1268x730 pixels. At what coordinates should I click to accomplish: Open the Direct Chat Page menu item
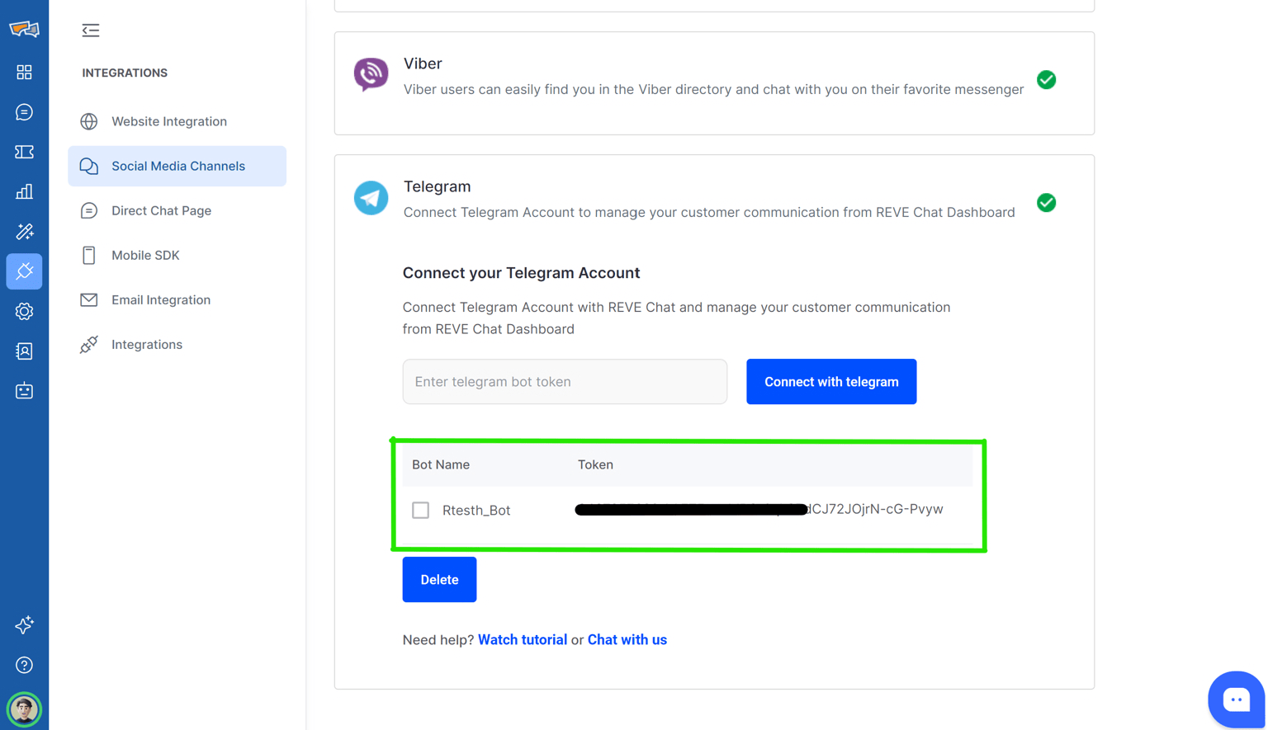[161, 210]
